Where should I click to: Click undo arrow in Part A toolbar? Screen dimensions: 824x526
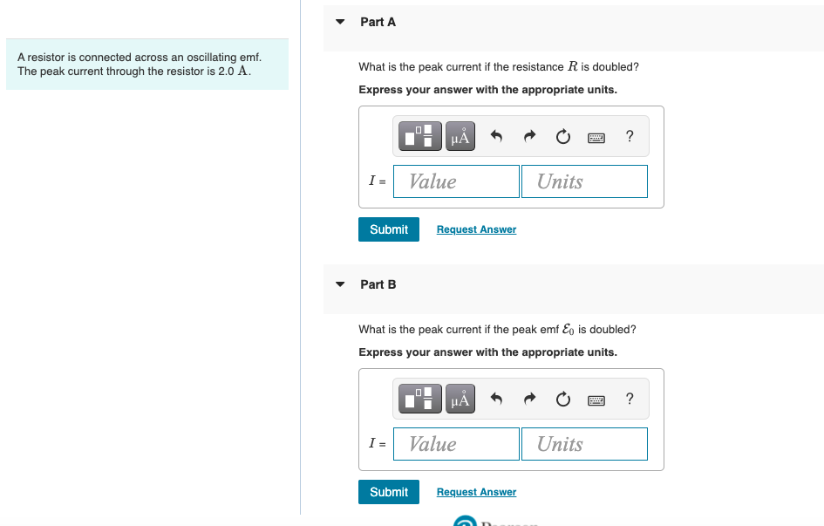click(x=496, y=137)
